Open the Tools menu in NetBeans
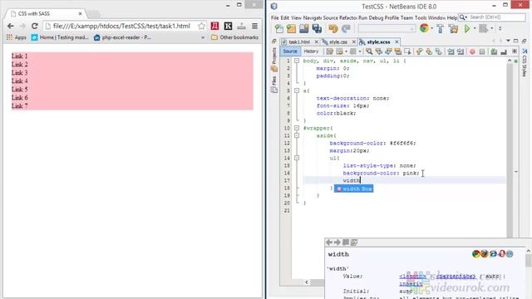 [420, 17]
